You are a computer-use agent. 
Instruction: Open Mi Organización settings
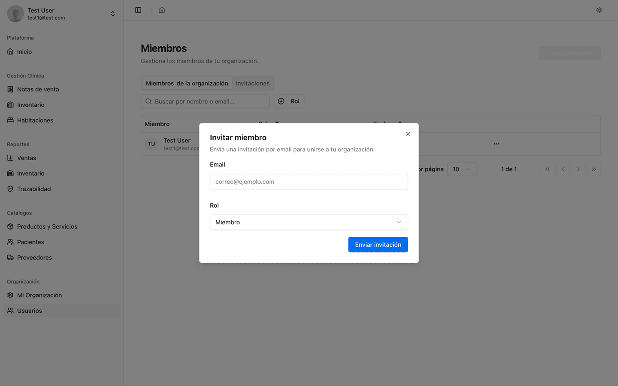39,295
